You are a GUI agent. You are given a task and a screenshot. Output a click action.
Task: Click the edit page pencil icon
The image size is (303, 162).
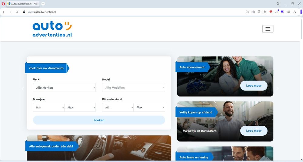pyautogui.click(x=247, y=12)
